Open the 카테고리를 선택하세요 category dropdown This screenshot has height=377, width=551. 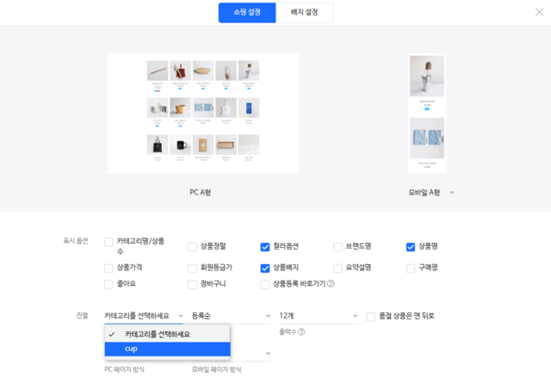tap(144, 316)
